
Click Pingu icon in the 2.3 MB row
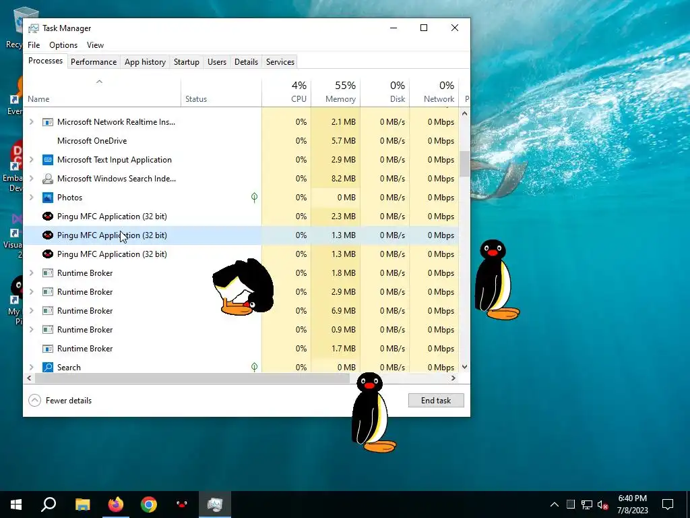[48, 217]
